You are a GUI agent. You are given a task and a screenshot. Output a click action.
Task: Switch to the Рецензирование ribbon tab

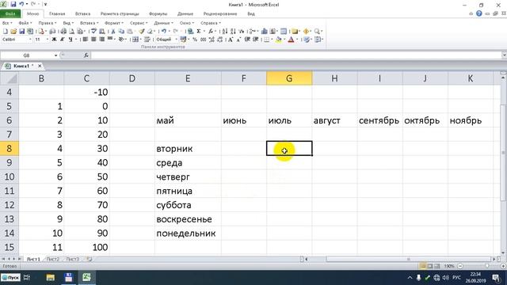tap(220, 13)
